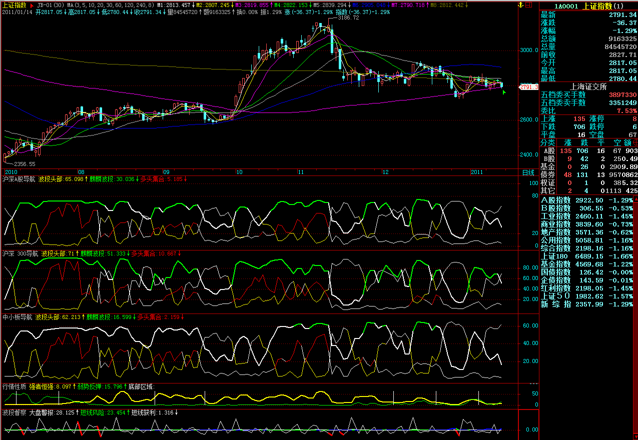Screen dimensions: 638x440
Task: Select the M7:2790.718 moving average value
Action: [x=407, y=5]
